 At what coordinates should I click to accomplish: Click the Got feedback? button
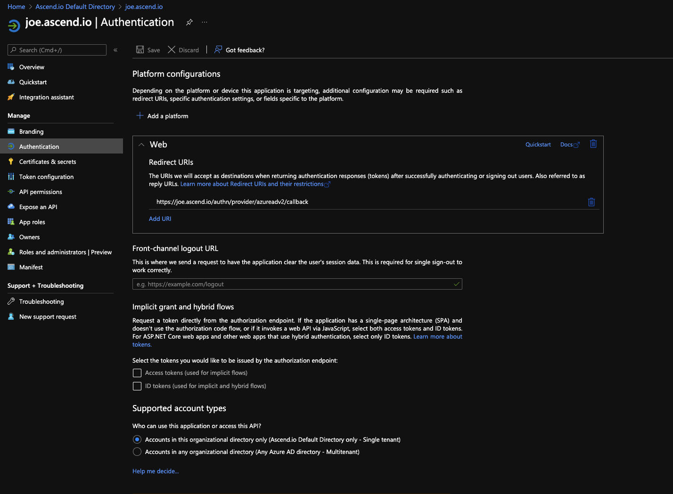pos(239,50)
